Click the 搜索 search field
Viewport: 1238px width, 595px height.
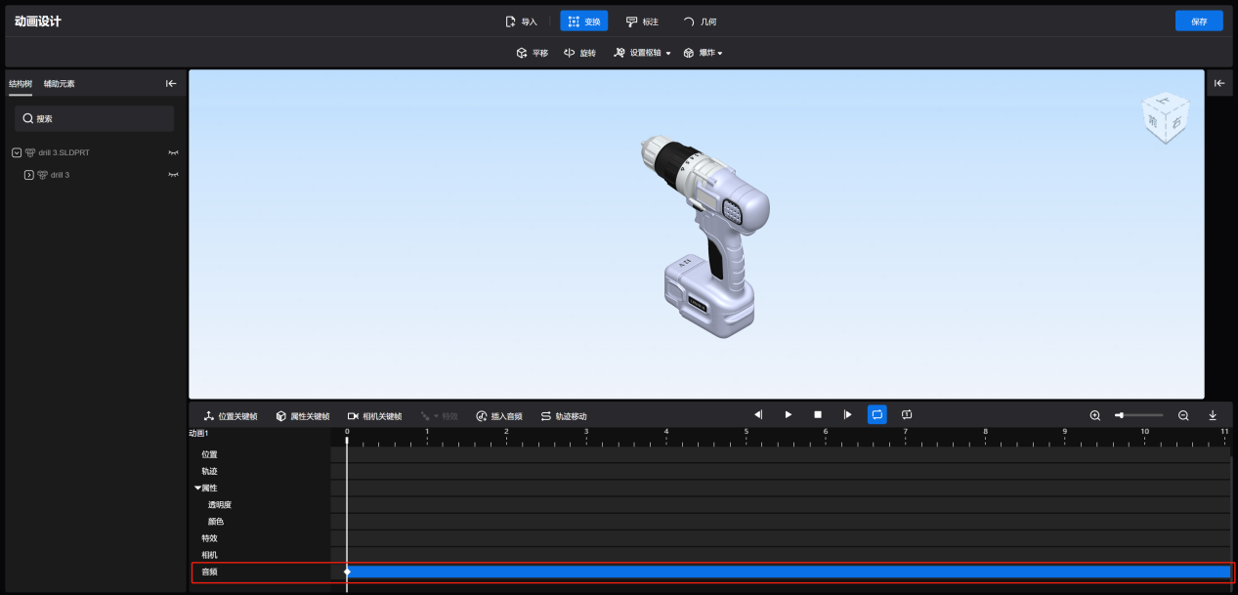(96, 118)
